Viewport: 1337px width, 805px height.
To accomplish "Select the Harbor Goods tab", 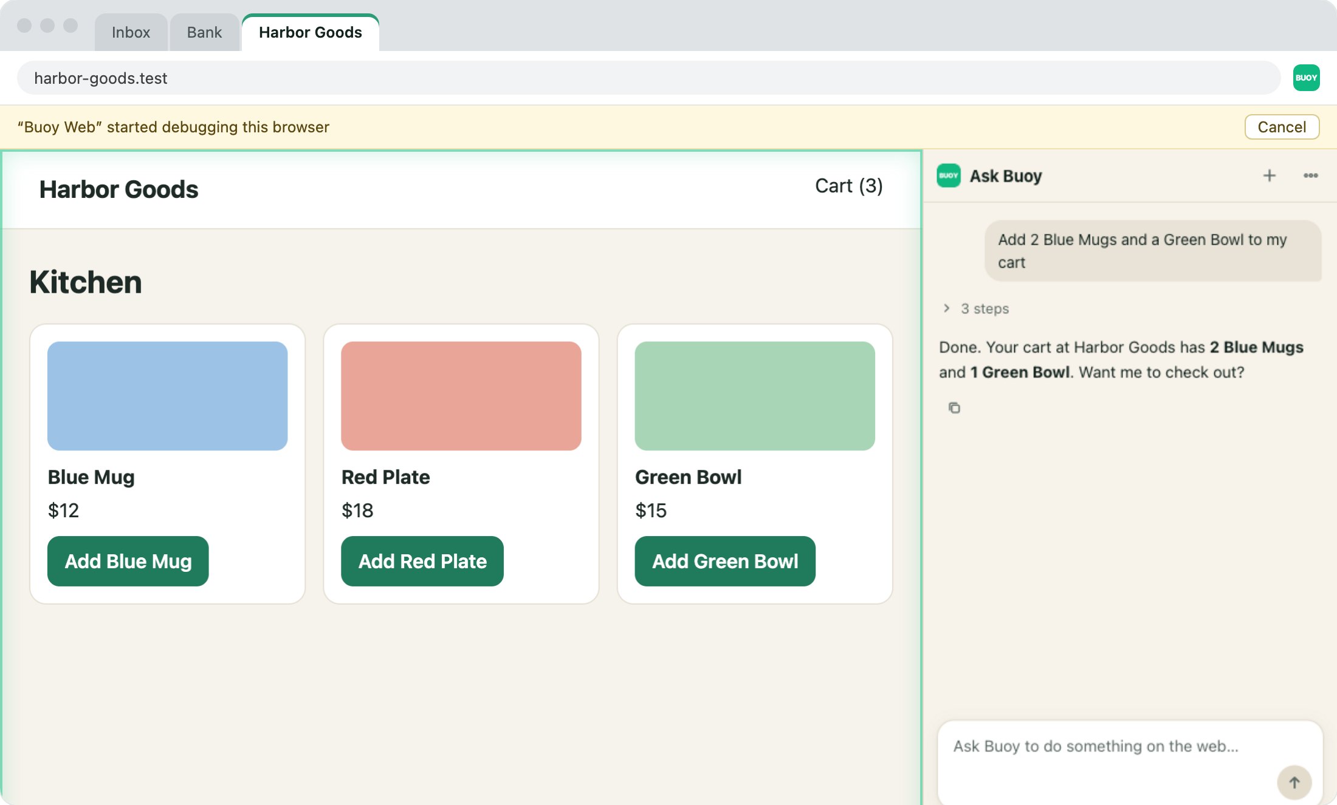I will pos(311,32).
